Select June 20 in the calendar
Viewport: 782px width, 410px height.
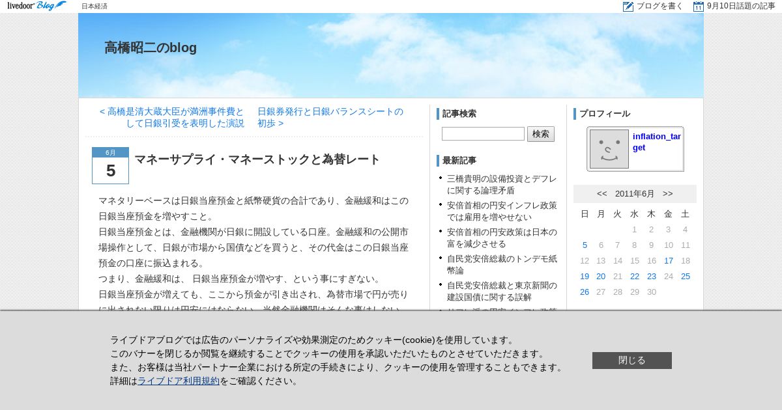[x=601, y=277]
